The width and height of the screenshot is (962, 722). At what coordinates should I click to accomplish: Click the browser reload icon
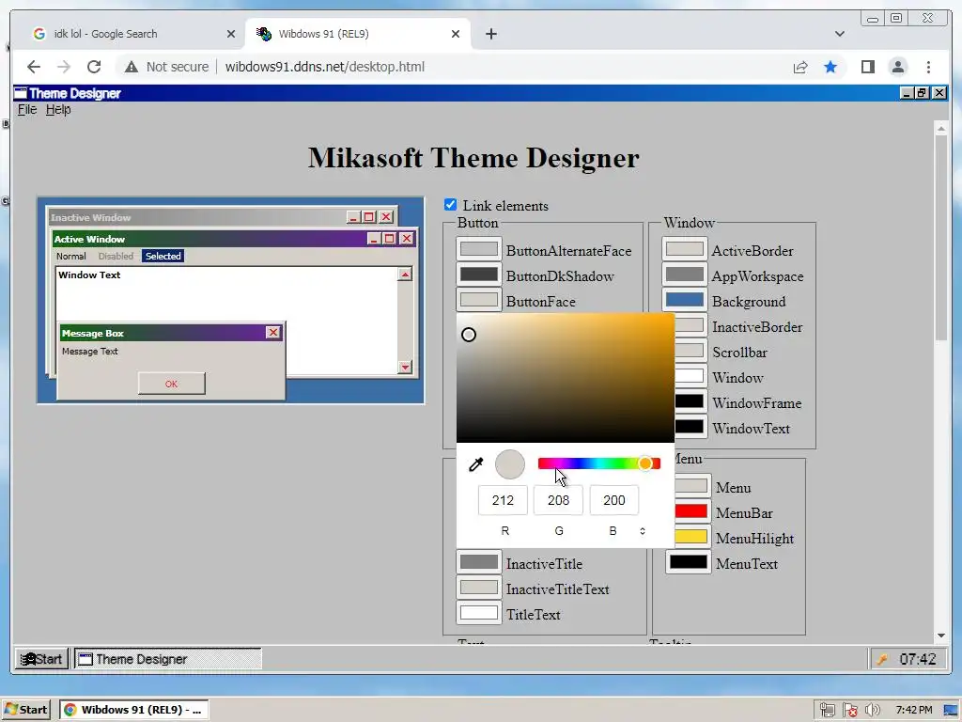[94, 67]
